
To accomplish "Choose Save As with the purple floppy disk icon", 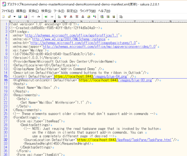I will click(26, 17).
